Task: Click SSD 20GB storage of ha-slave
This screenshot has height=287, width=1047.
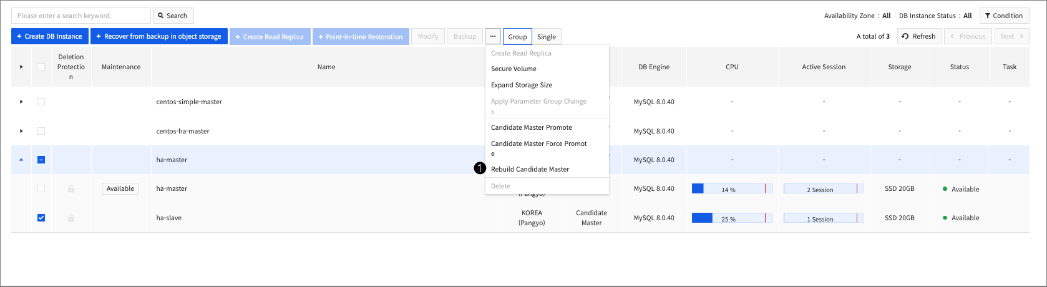Action: pos(900,218)
